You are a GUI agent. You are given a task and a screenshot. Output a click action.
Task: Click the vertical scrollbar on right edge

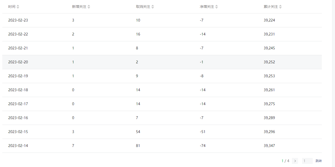[x=333, y=84]
